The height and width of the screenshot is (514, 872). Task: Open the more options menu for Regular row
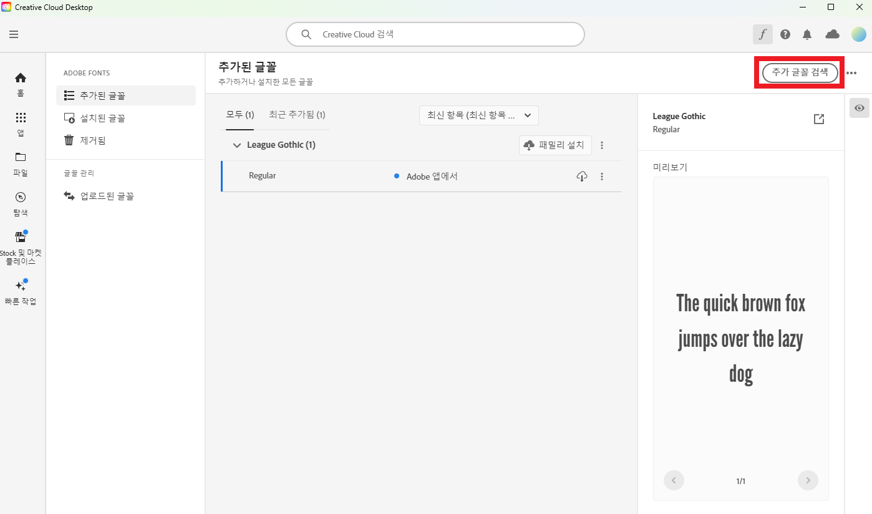coord(602,177)
